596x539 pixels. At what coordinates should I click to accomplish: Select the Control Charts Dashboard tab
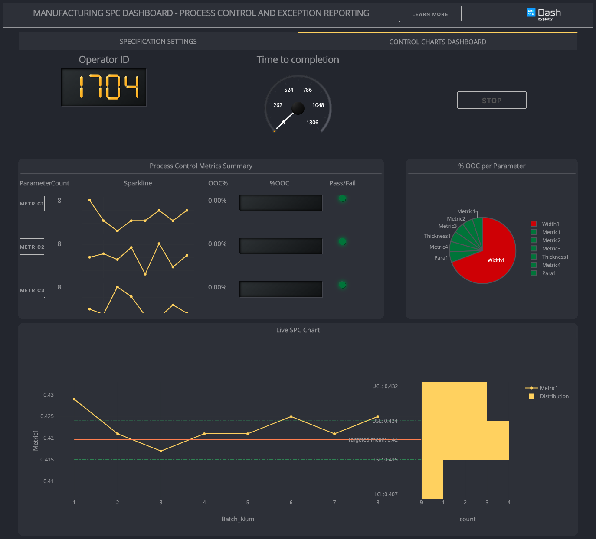[x=437, y=42]
